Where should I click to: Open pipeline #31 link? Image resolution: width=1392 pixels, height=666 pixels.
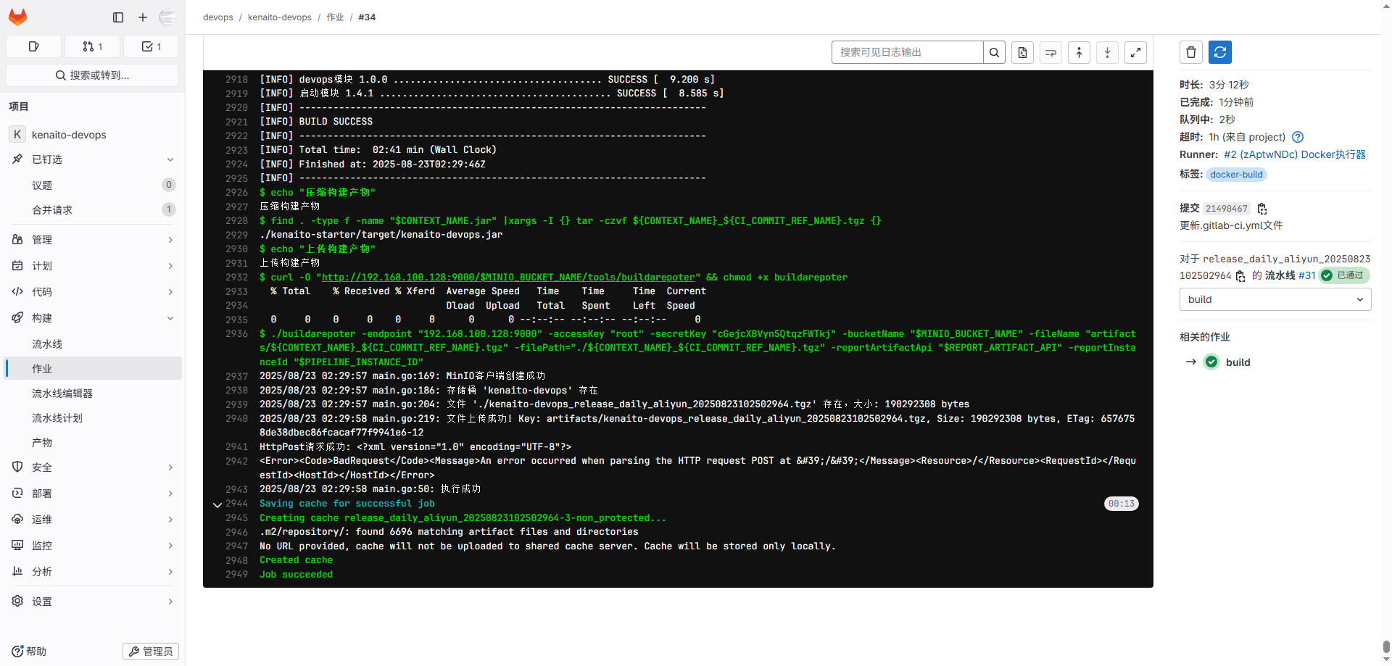(x=1306, y=275)
